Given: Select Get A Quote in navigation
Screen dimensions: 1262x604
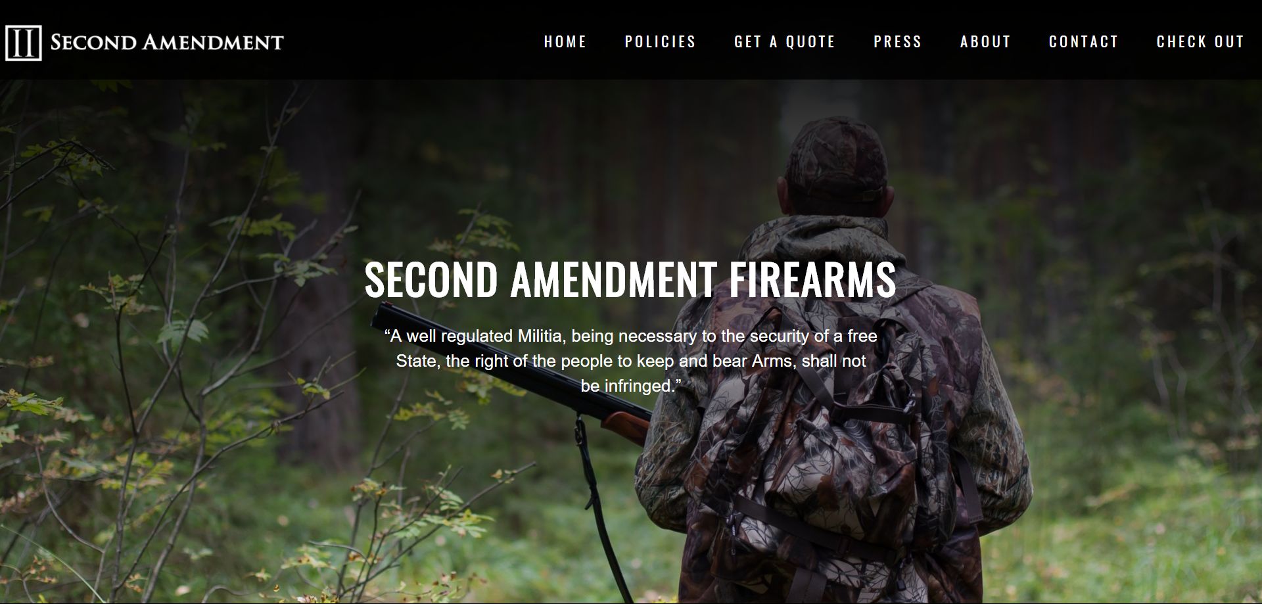Looking at the screenshot, I should pyautogui.click(x=785, y=42).
